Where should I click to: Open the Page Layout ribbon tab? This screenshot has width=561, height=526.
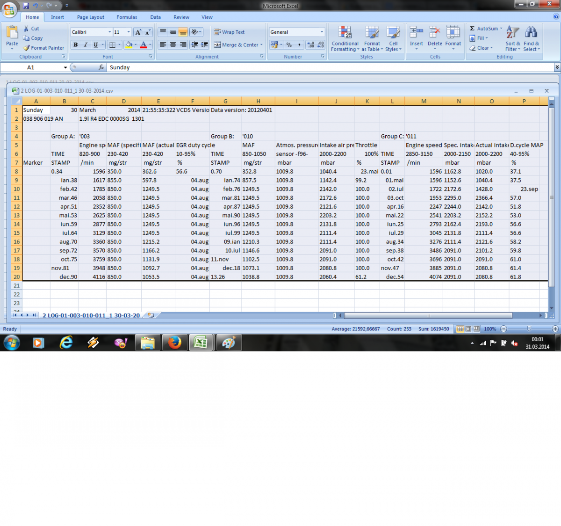[x=91, y=17]
